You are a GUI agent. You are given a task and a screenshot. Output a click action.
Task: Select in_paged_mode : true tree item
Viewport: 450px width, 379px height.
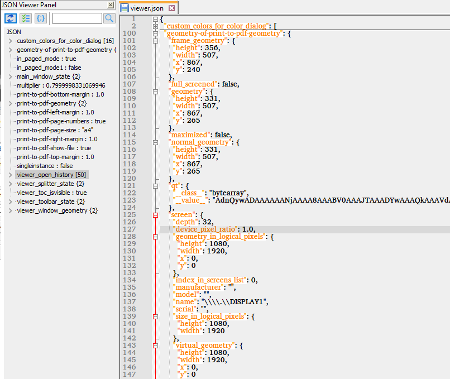[x=46, y=59]
